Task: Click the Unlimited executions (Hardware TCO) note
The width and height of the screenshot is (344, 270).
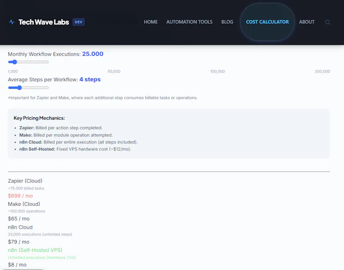Action: [42, 258]
